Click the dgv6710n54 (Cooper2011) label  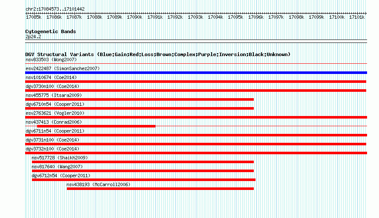(x=55, y=104)
